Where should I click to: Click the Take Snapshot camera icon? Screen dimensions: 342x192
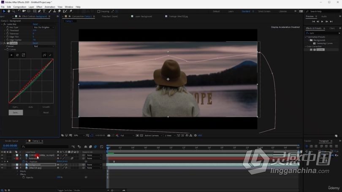[109, 135]
